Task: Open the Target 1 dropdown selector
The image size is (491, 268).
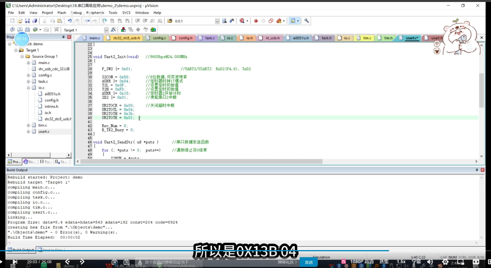Action: (106, 30)
